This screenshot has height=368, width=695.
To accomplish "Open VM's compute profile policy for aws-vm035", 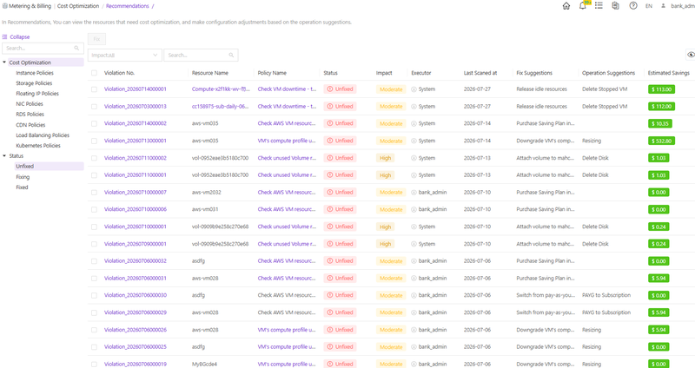I will pos(287,141).
